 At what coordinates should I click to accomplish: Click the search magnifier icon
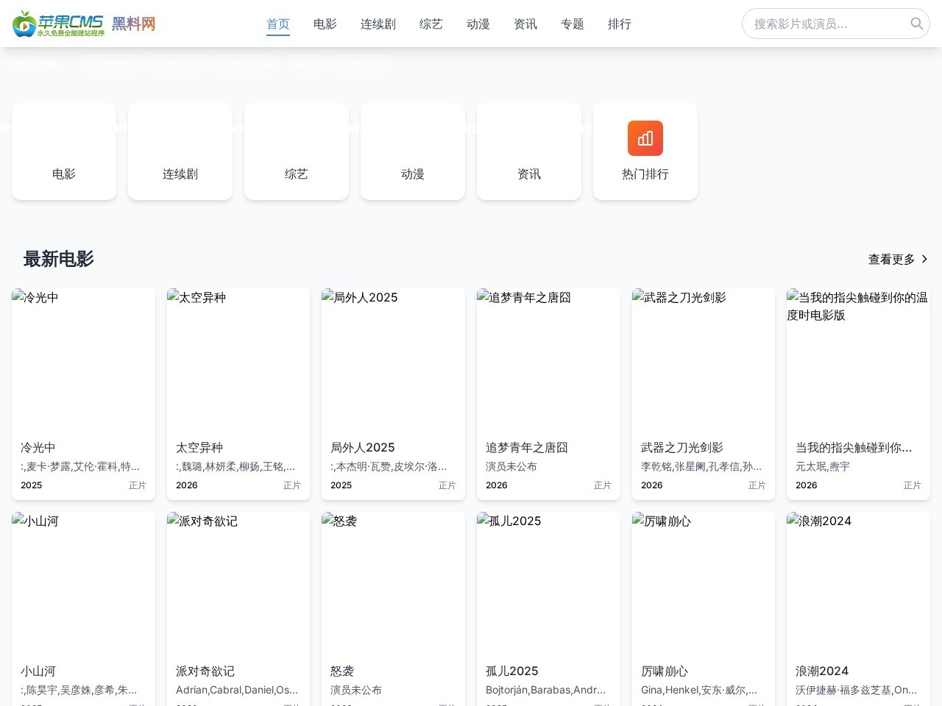click(x=916, y=24)
